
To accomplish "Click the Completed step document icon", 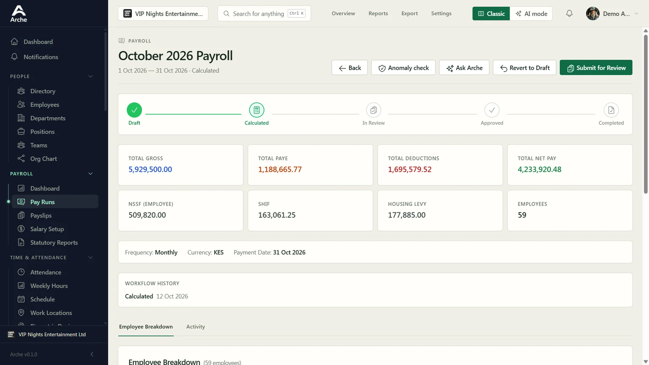I will point(611,110).
